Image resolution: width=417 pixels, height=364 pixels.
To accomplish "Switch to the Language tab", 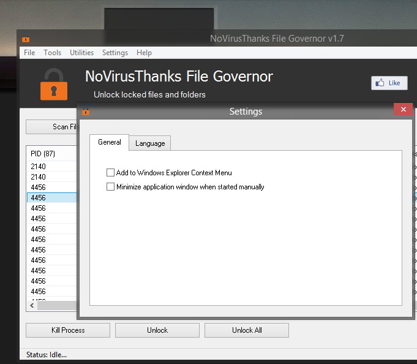I will click(x=150, y=143).
